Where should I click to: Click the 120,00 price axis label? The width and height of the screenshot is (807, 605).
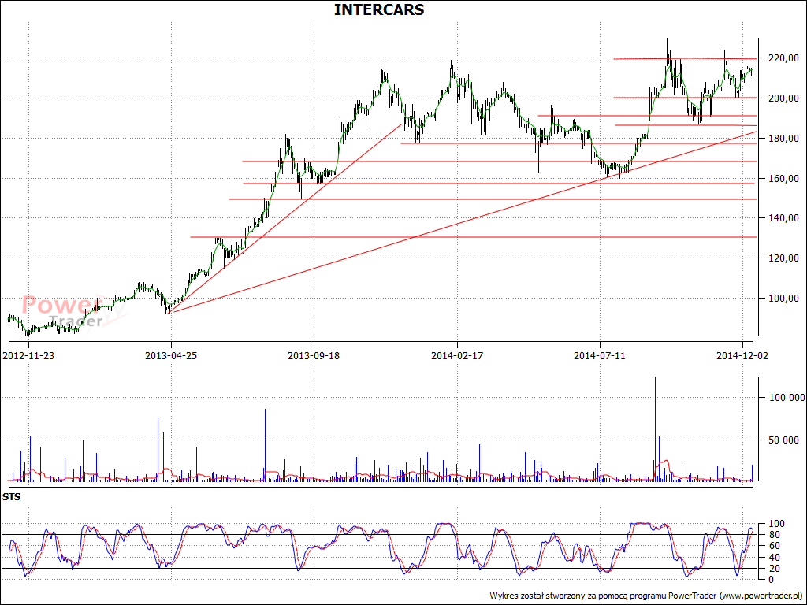[x=784, y=258]
